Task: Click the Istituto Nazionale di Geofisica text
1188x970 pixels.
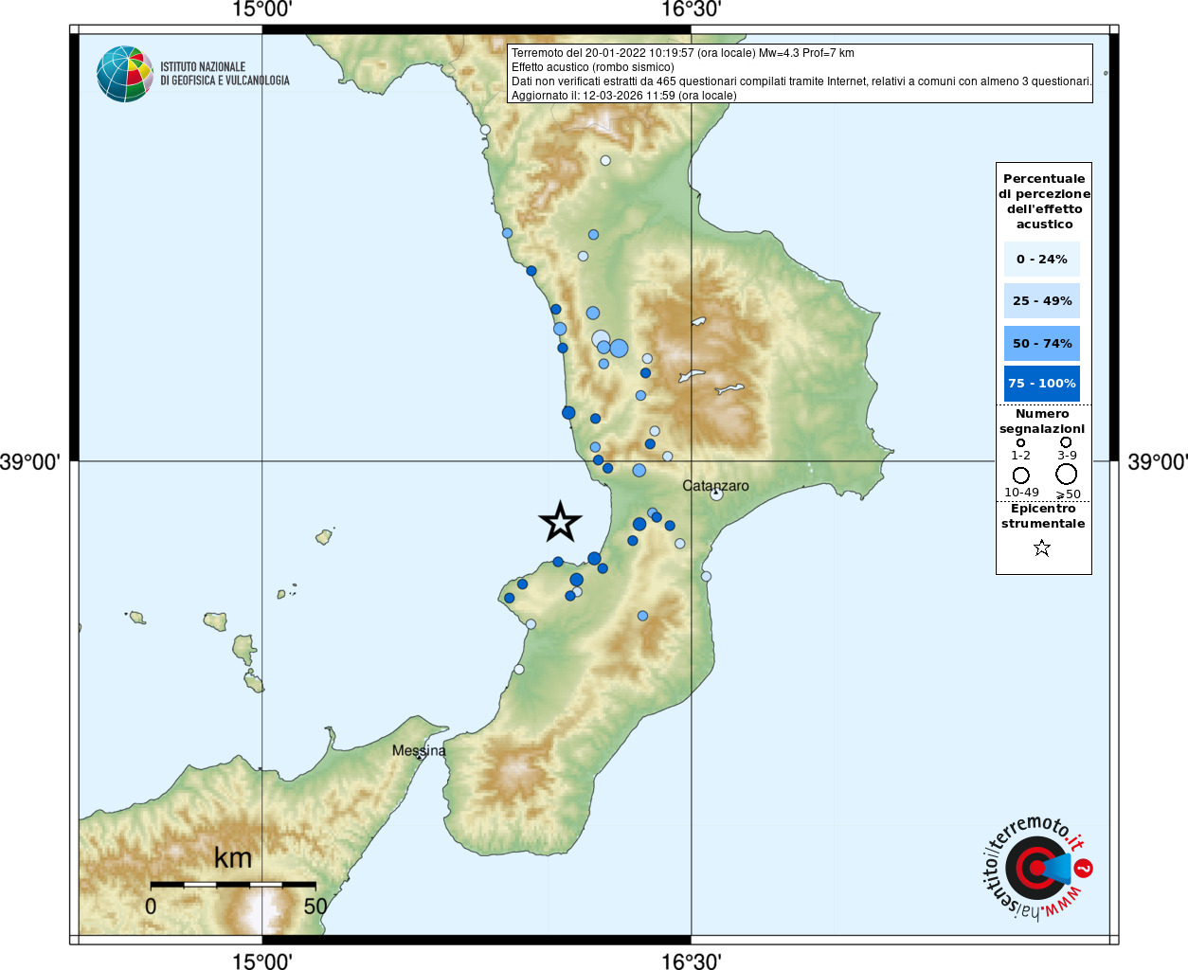Action: (x=225, y=74)
